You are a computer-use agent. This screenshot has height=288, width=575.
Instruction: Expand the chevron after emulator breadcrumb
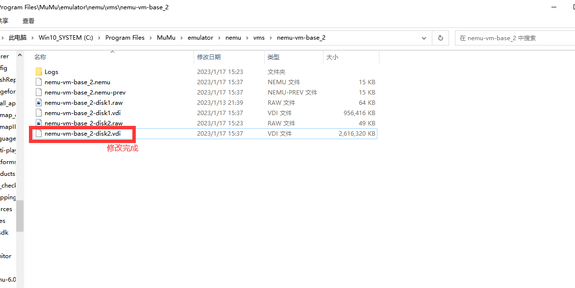tap(219, 38)
